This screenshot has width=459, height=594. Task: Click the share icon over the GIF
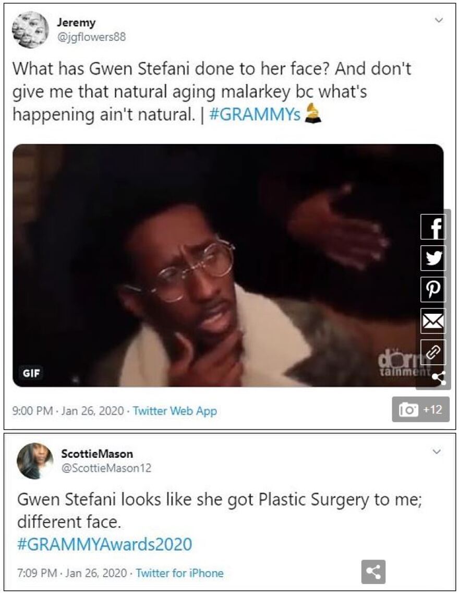pos(439,378)
